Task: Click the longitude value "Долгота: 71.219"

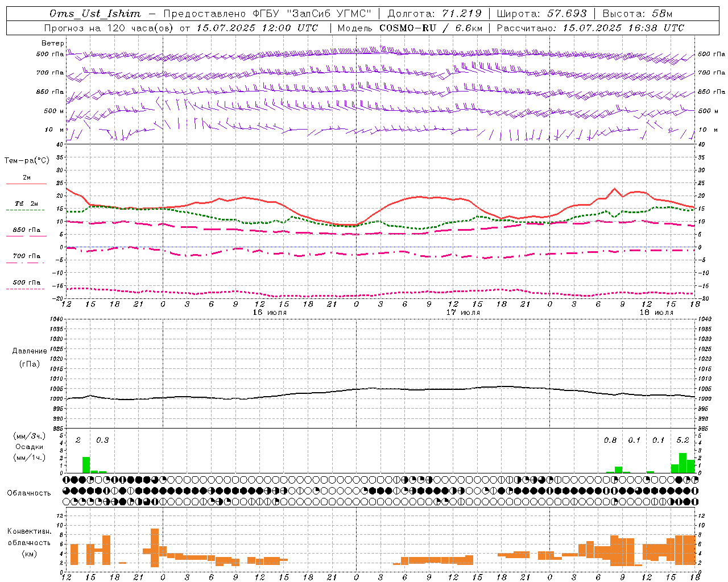Action: pyautogui.click(x=435, y=14)
